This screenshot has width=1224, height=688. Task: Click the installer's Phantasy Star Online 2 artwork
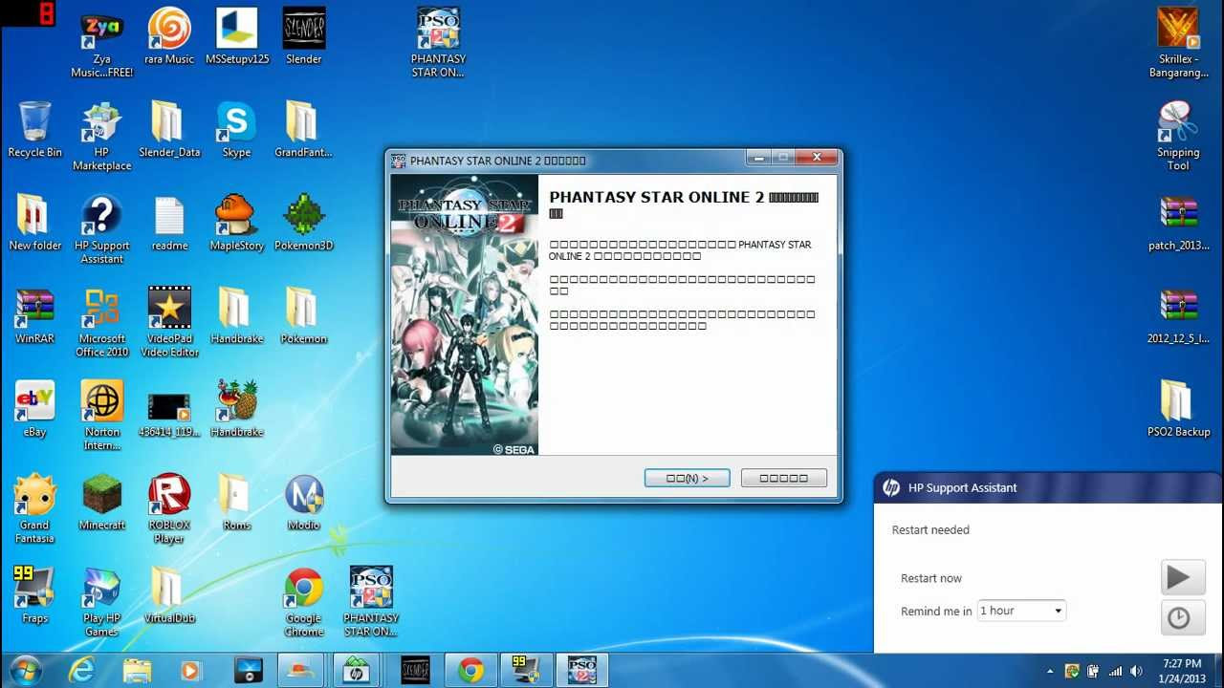[x=465, y=314]
